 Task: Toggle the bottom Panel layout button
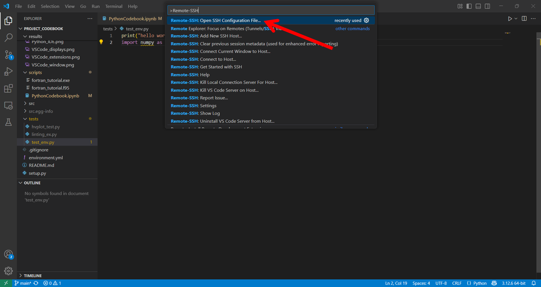(x=478, y=6)
